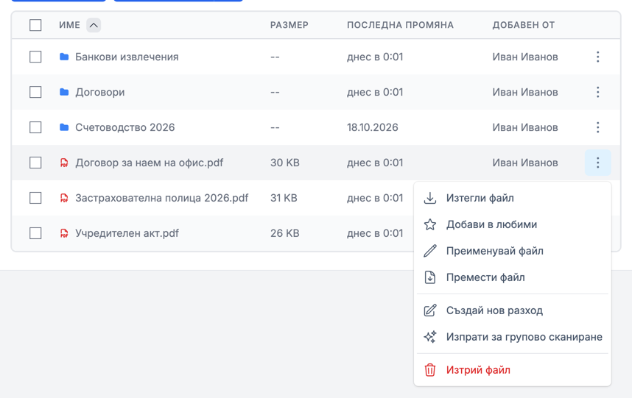Viewport: 632px width, 398px height.
Task: Open three-dot menu for Банкови извлечения row
Action: coord(597,57)
